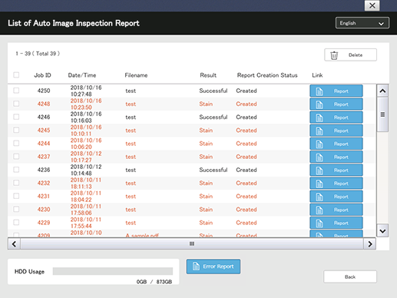Open the Report for job 4232
This screenshot has width=397, height=298.
pyautogui.click(x=336, y=184)
